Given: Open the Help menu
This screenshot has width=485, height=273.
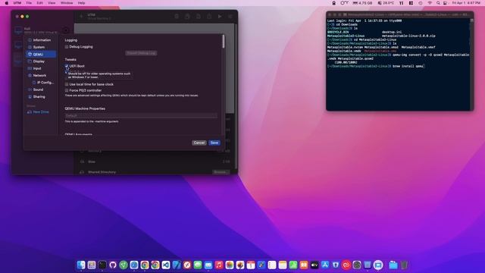Looking at the screenshot, I should [81, 3].
